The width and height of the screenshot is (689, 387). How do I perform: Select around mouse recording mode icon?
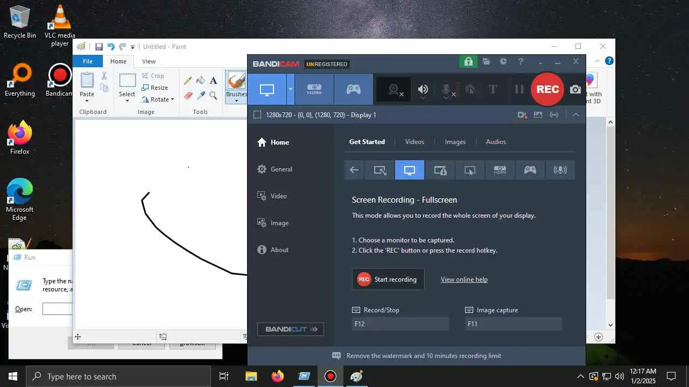click(470, 170)
